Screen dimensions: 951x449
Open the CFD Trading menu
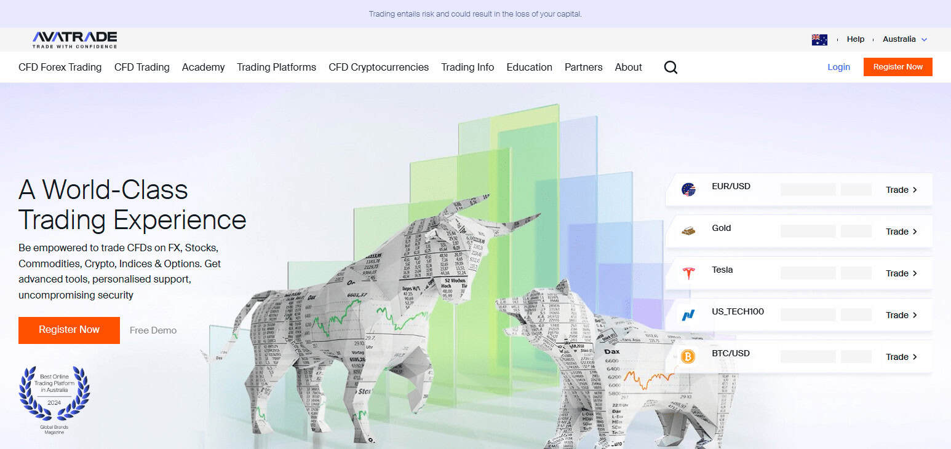tap(142, 68)
